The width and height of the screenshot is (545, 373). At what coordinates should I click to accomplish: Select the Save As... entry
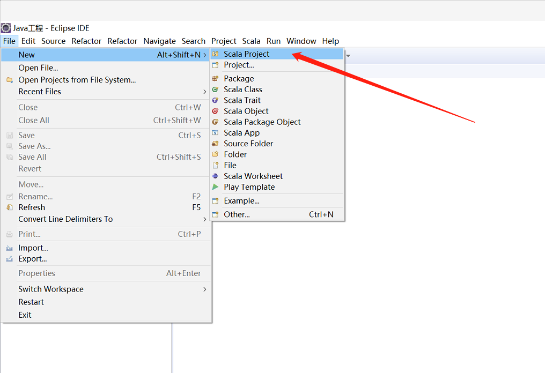pyautogui.click(x=106, y=146)
